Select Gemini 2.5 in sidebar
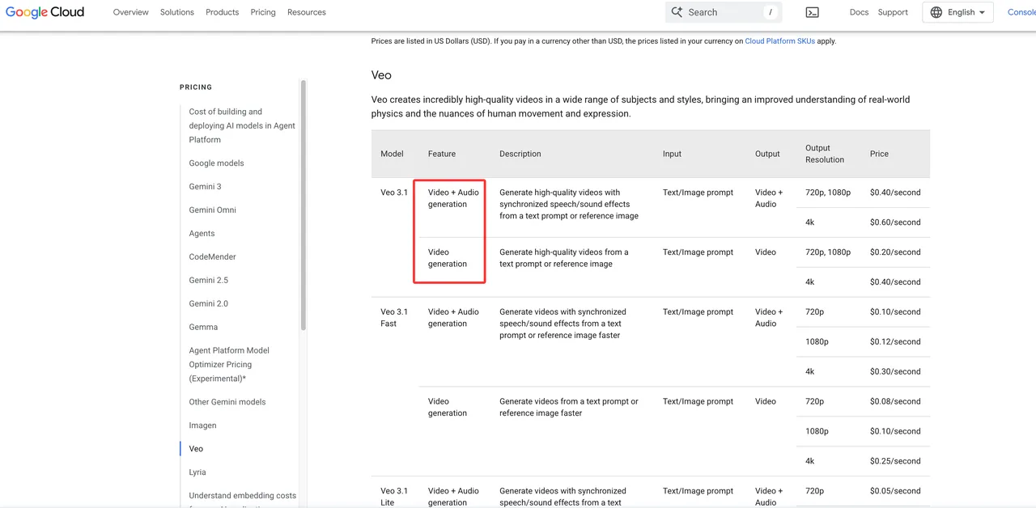 click(x=208, y=280)
